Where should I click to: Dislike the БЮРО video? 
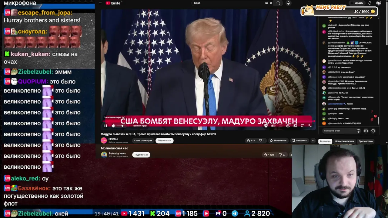click(262, 140)
